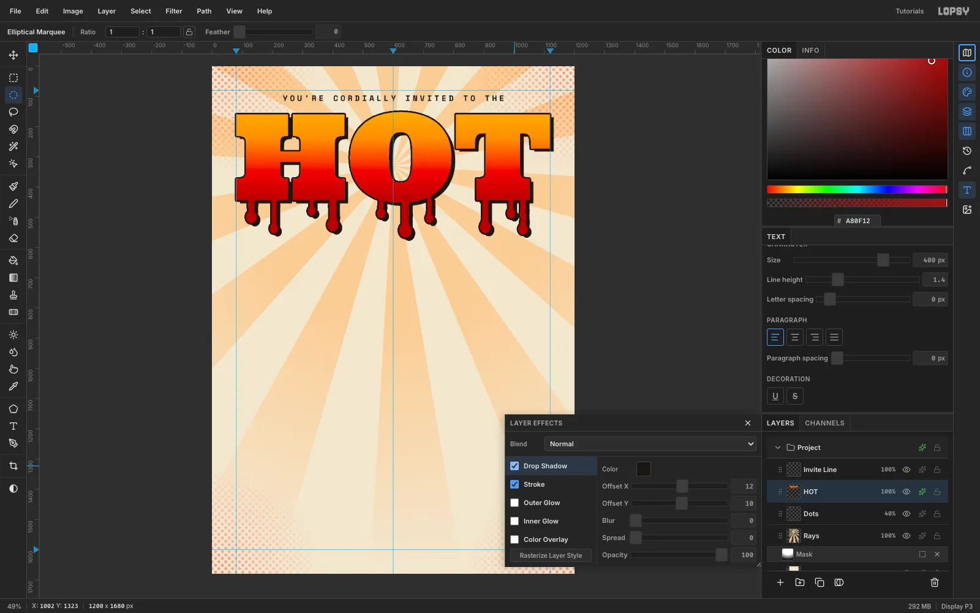This screenshot has width=980, height=613.
Task: Click the trash icon to delete layer
Action: pos(935,582)
